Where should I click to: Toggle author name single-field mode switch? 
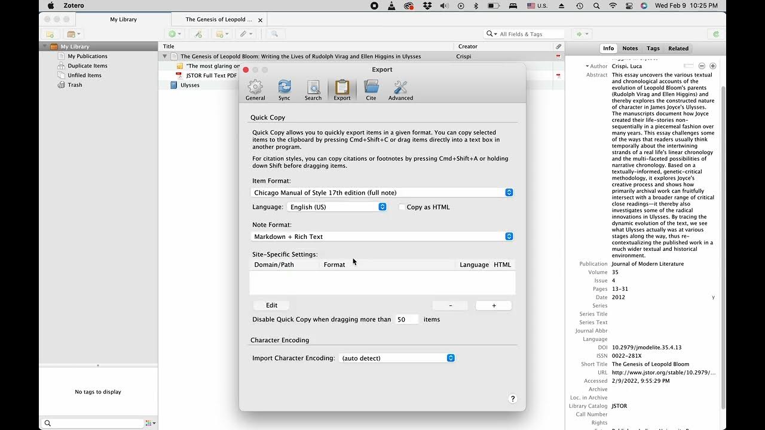[689, 66]
